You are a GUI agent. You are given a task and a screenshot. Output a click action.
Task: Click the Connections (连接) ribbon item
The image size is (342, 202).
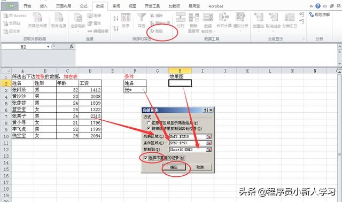coord(94,15)
